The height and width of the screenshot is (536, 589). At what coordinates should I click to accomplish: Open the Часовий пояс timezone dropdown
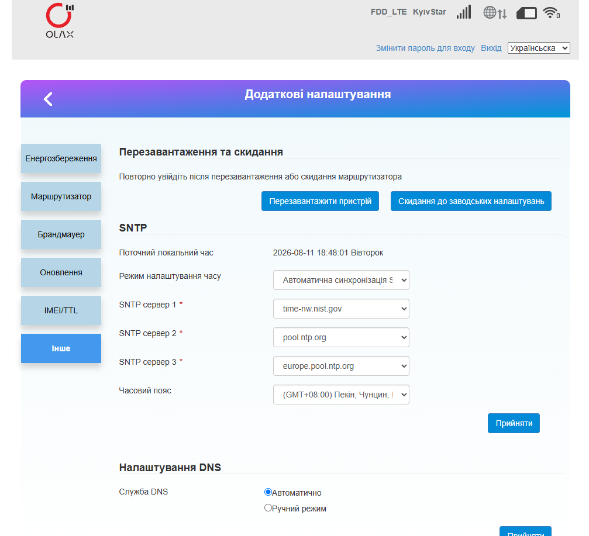[341, 395]
